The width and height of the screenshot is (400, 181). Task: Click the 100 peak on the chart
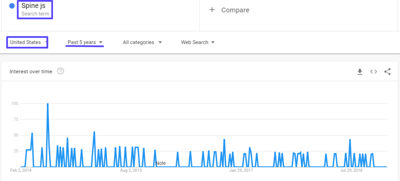(x=48, y=104)
